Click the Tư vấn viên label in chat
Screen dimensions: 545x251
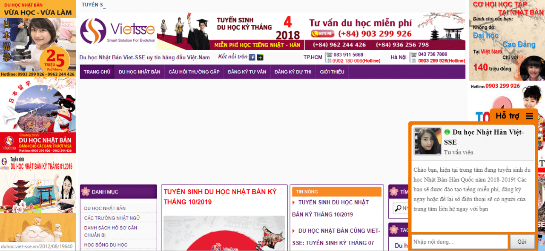(x=459, y=152)
